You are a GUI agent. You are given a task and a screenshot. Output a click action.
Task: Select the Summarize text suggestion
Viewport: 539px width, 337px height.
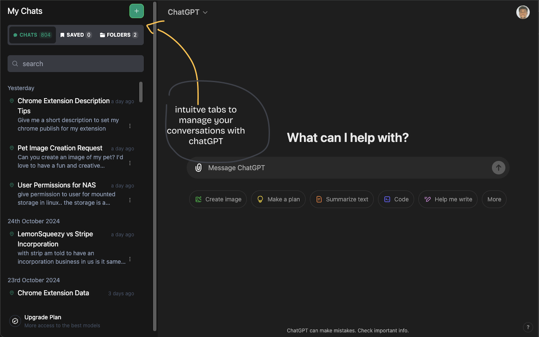pyautogui.click(x=342, y=199)
